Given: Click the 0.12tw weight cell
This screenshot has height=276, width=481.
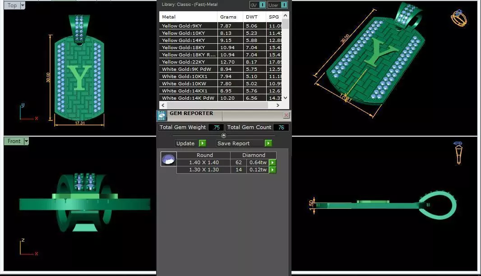Looking at the screenshot, I should (258, 170).
